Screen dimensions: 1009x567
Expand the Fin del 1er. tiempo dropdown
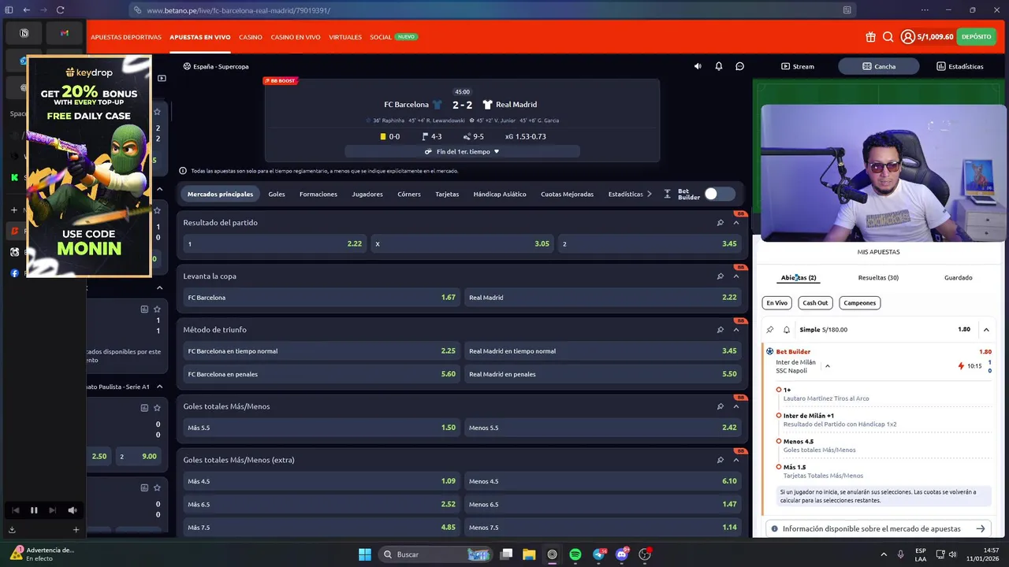[x=462, y=151]
